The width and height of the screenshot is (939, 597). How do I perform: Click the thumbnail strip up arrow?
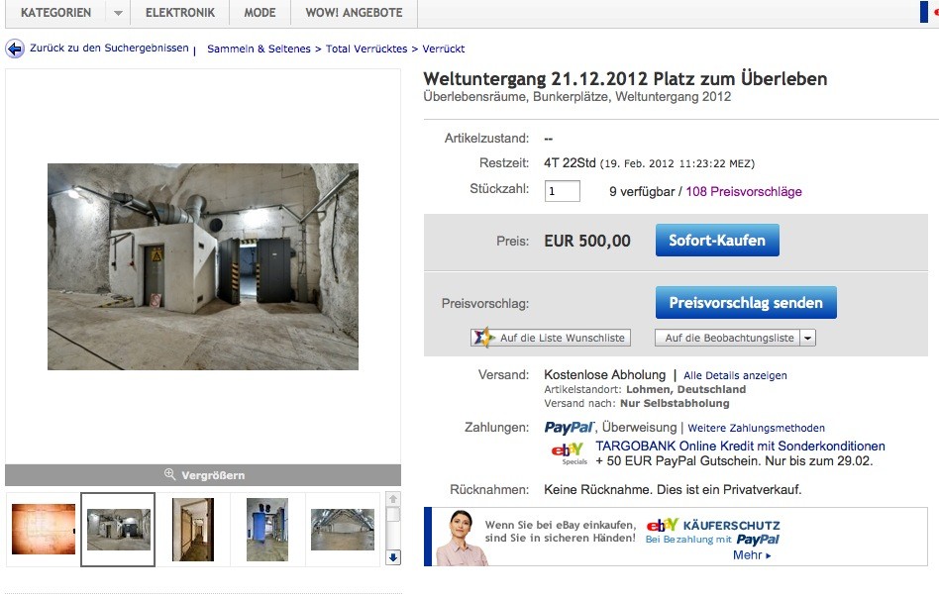click(x=393, y=499)
